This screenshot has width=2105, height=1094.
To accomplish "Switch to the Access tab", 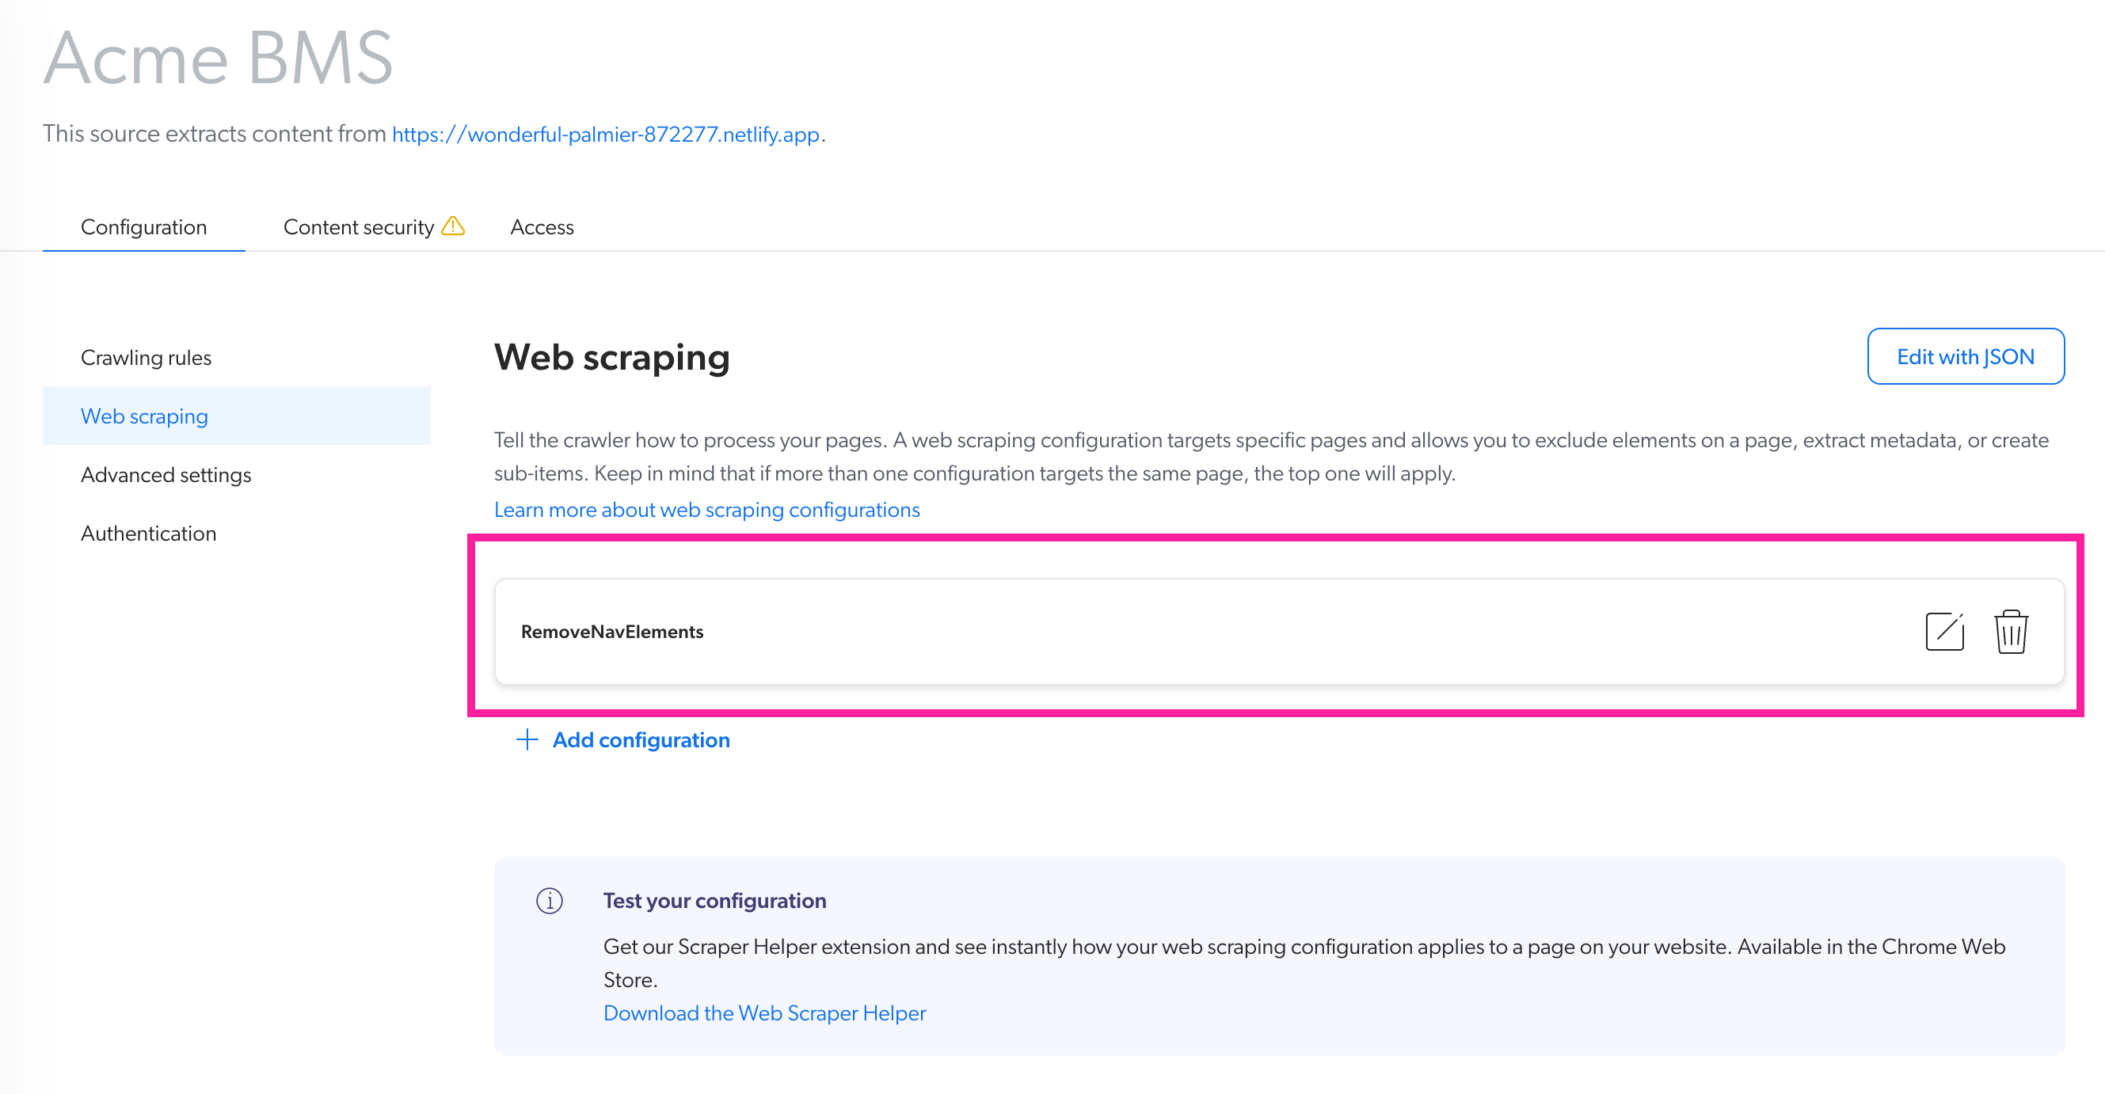I will point(542,227).
